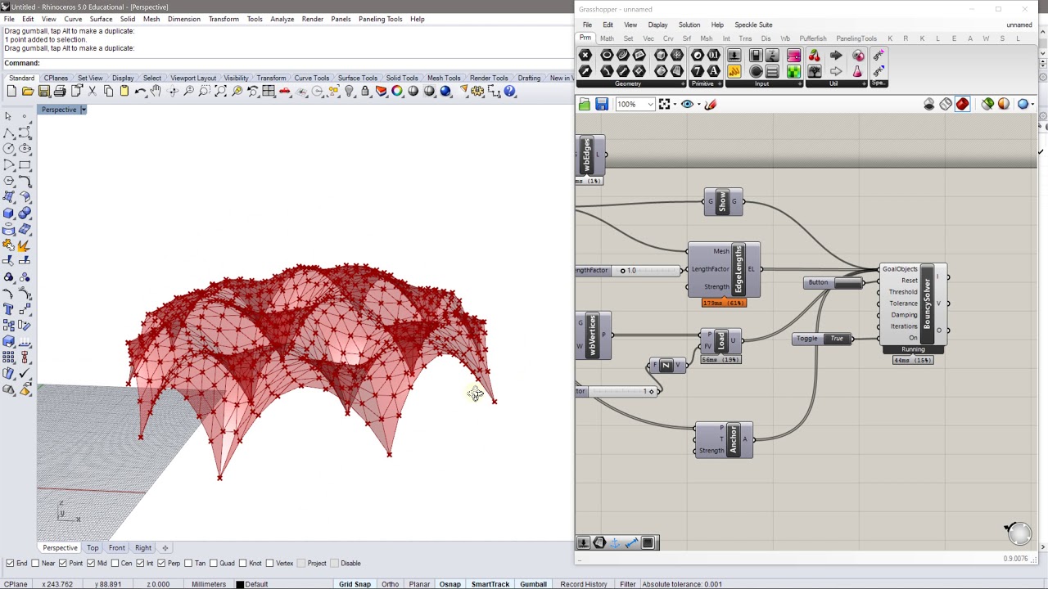Image resolution: width=1048 pixels, height=589 pixels.
Task: Open the Rhino Analyze menu
Action: [282, 19]
